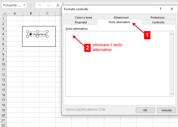Screen dimensions: 178x127
Task: Select row 20 header
Action: (3, 115)
